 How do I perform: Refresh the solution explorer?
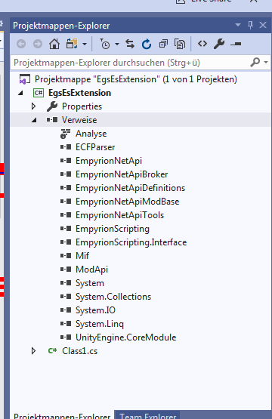(x=147, y=44)
